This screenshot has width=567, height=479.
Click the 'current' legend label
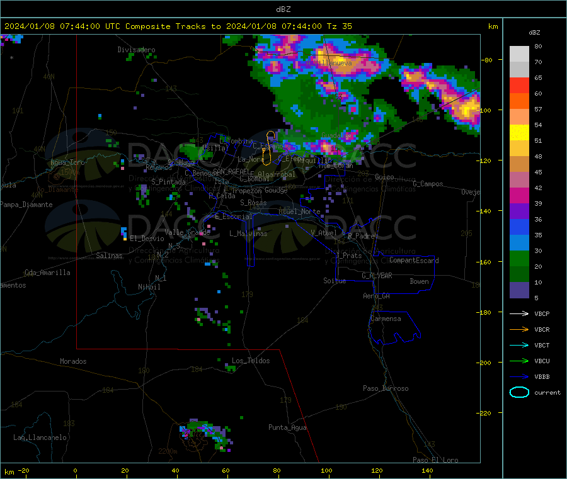547,392
